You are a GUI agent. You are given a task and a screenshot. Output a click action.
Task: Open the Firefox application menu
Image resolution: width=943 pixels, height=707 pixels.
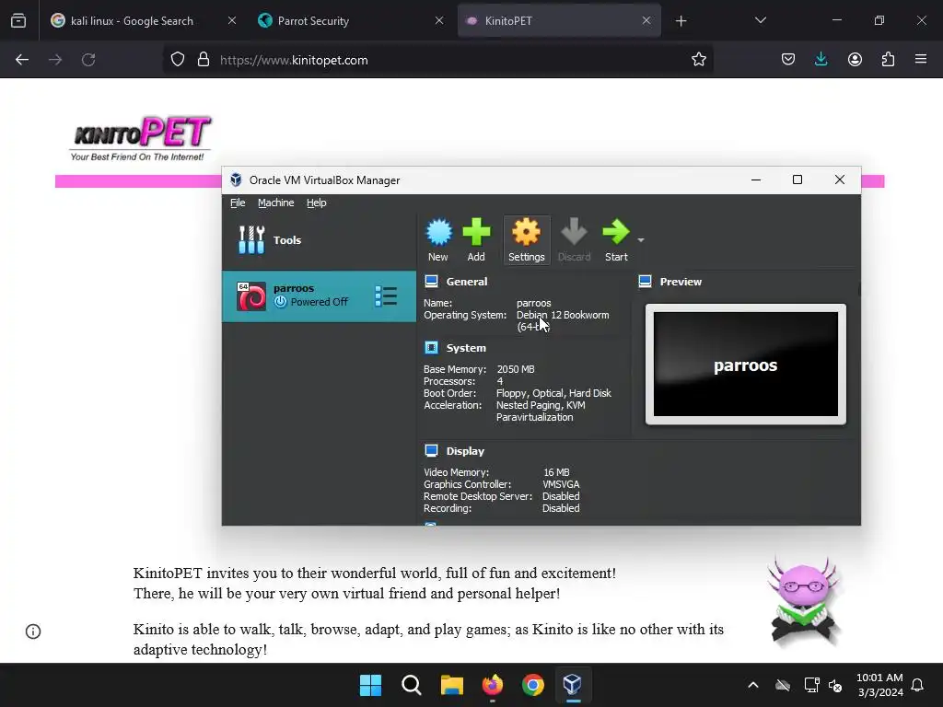pyautogui.click(x=921, y=60)
